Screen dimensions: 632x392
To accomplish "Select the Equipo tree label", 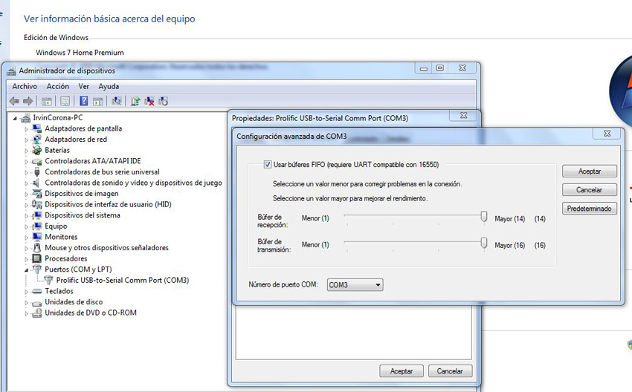I will tap(56, 226).
